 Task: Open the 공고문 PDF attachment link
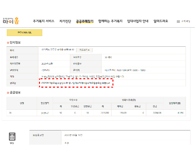click(x=76, y=83)
